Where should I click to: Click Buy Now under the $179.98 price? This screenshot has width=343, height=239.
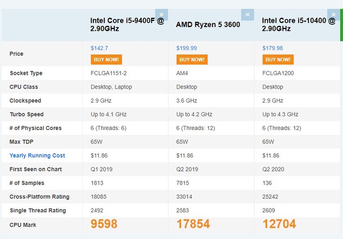click(x=278, y=60)
